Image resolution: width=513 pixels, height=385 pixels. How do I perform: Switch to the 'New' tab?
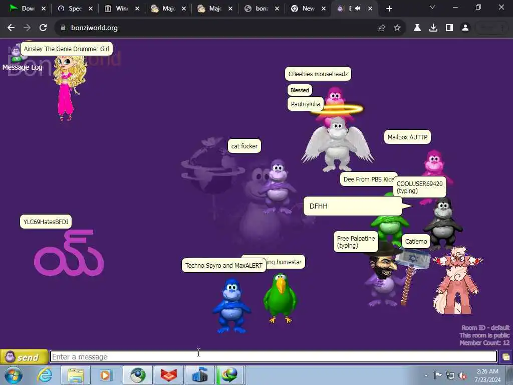[308, 9]
